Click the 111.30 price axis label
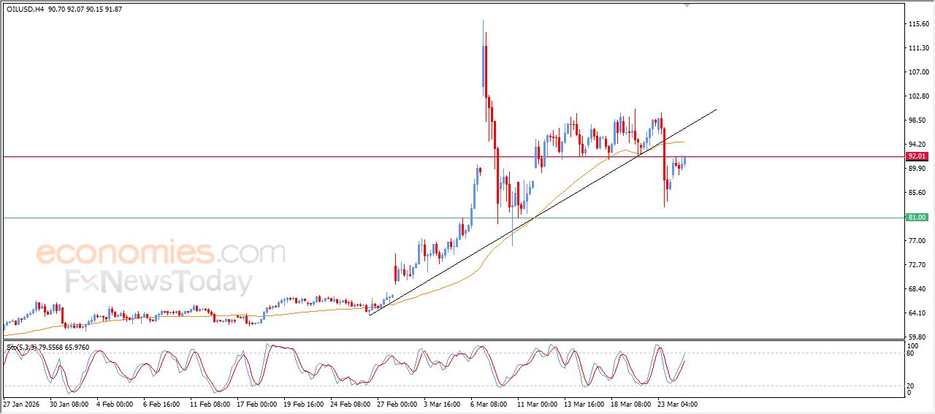This screenshot has width=935, height=414. 918,48
